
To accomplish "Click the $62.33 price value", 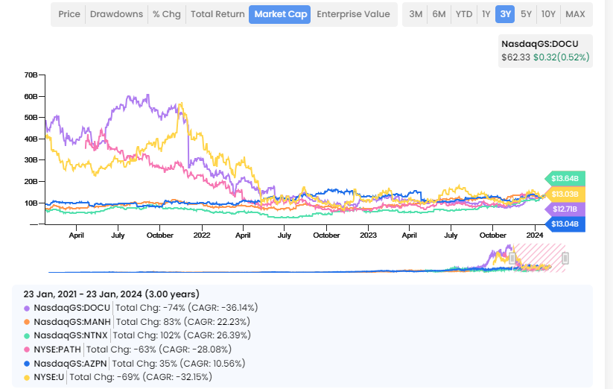I will pos(515,57).
